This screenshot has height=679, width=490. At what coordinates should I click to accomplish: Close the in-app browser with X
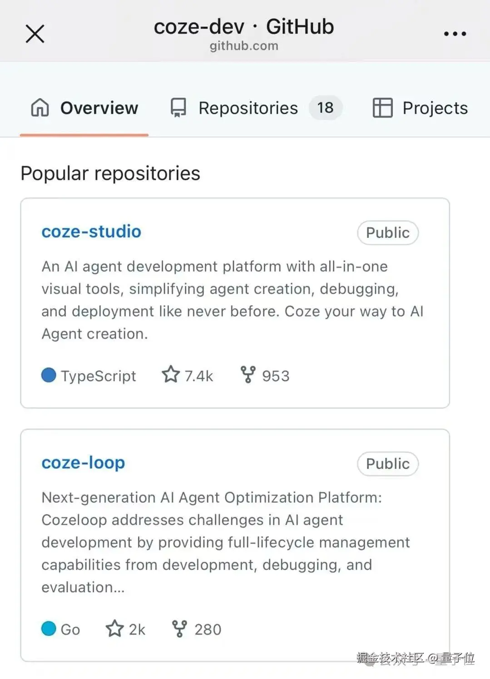click(35, 34)
